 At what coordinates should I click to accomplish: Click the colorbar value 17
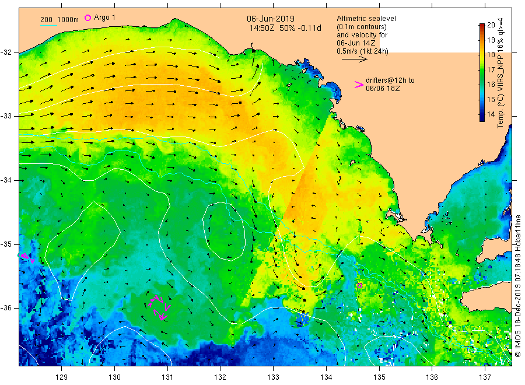tap(491, 69)
